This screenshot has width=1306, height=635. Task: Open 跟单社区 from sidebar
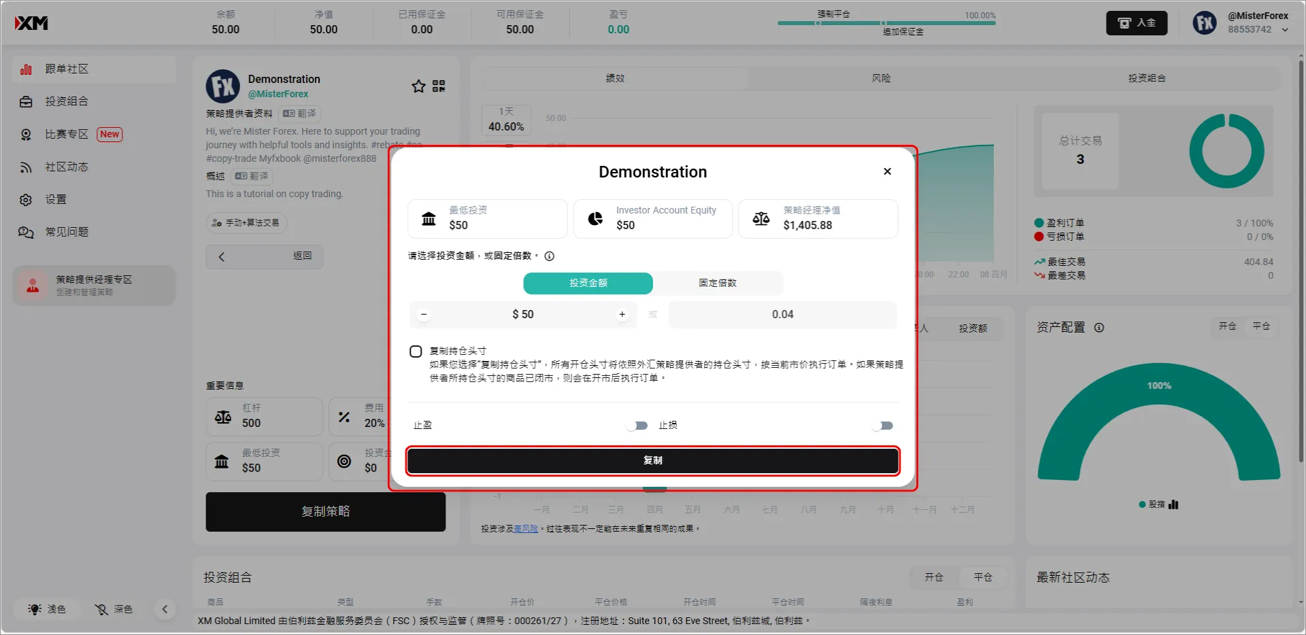pos(94,69)
